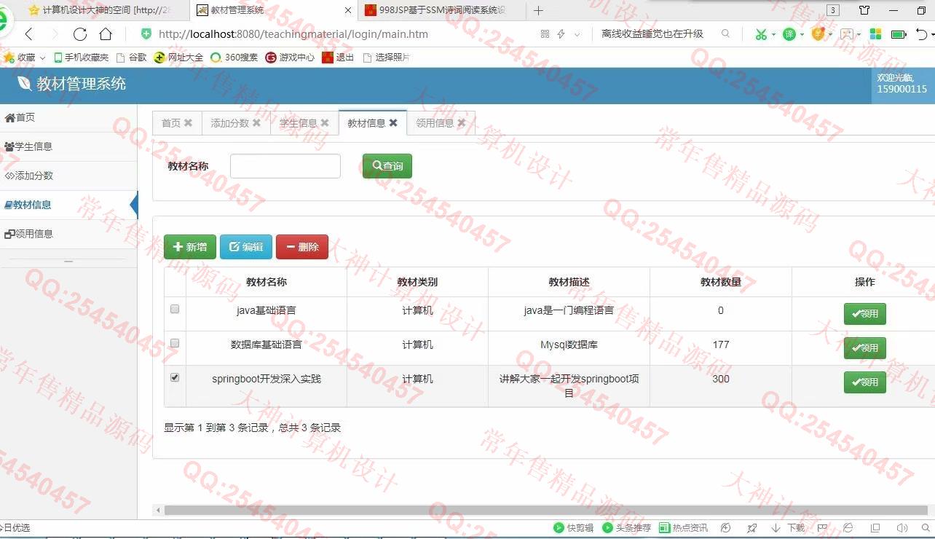Click 领用 for the springboot开发深入实践 row
Viewport: 935px width, 539px height.
point(865,382)
